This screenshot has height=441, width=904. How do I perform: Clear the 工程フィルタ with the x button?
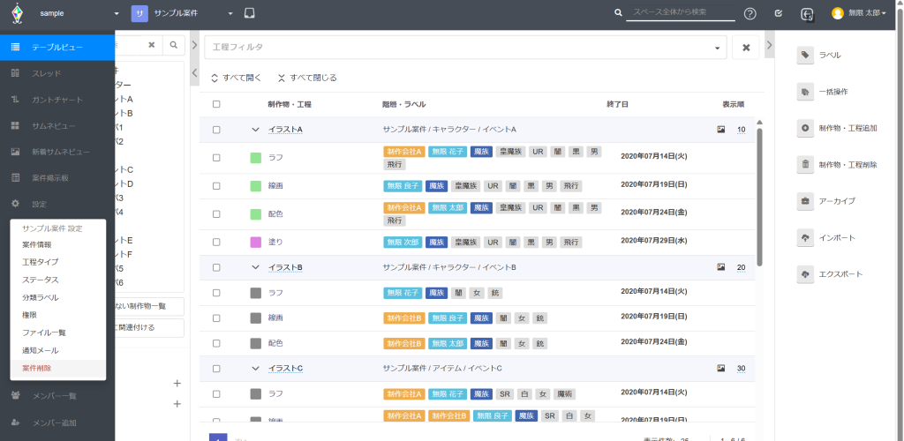pos(746,48)
